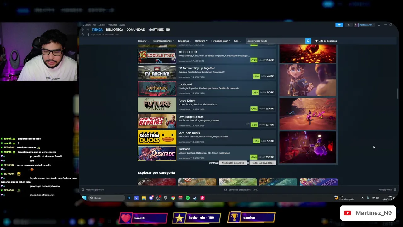Click 'Añadir un producto' link
The image size is (403, 227).
94,190
